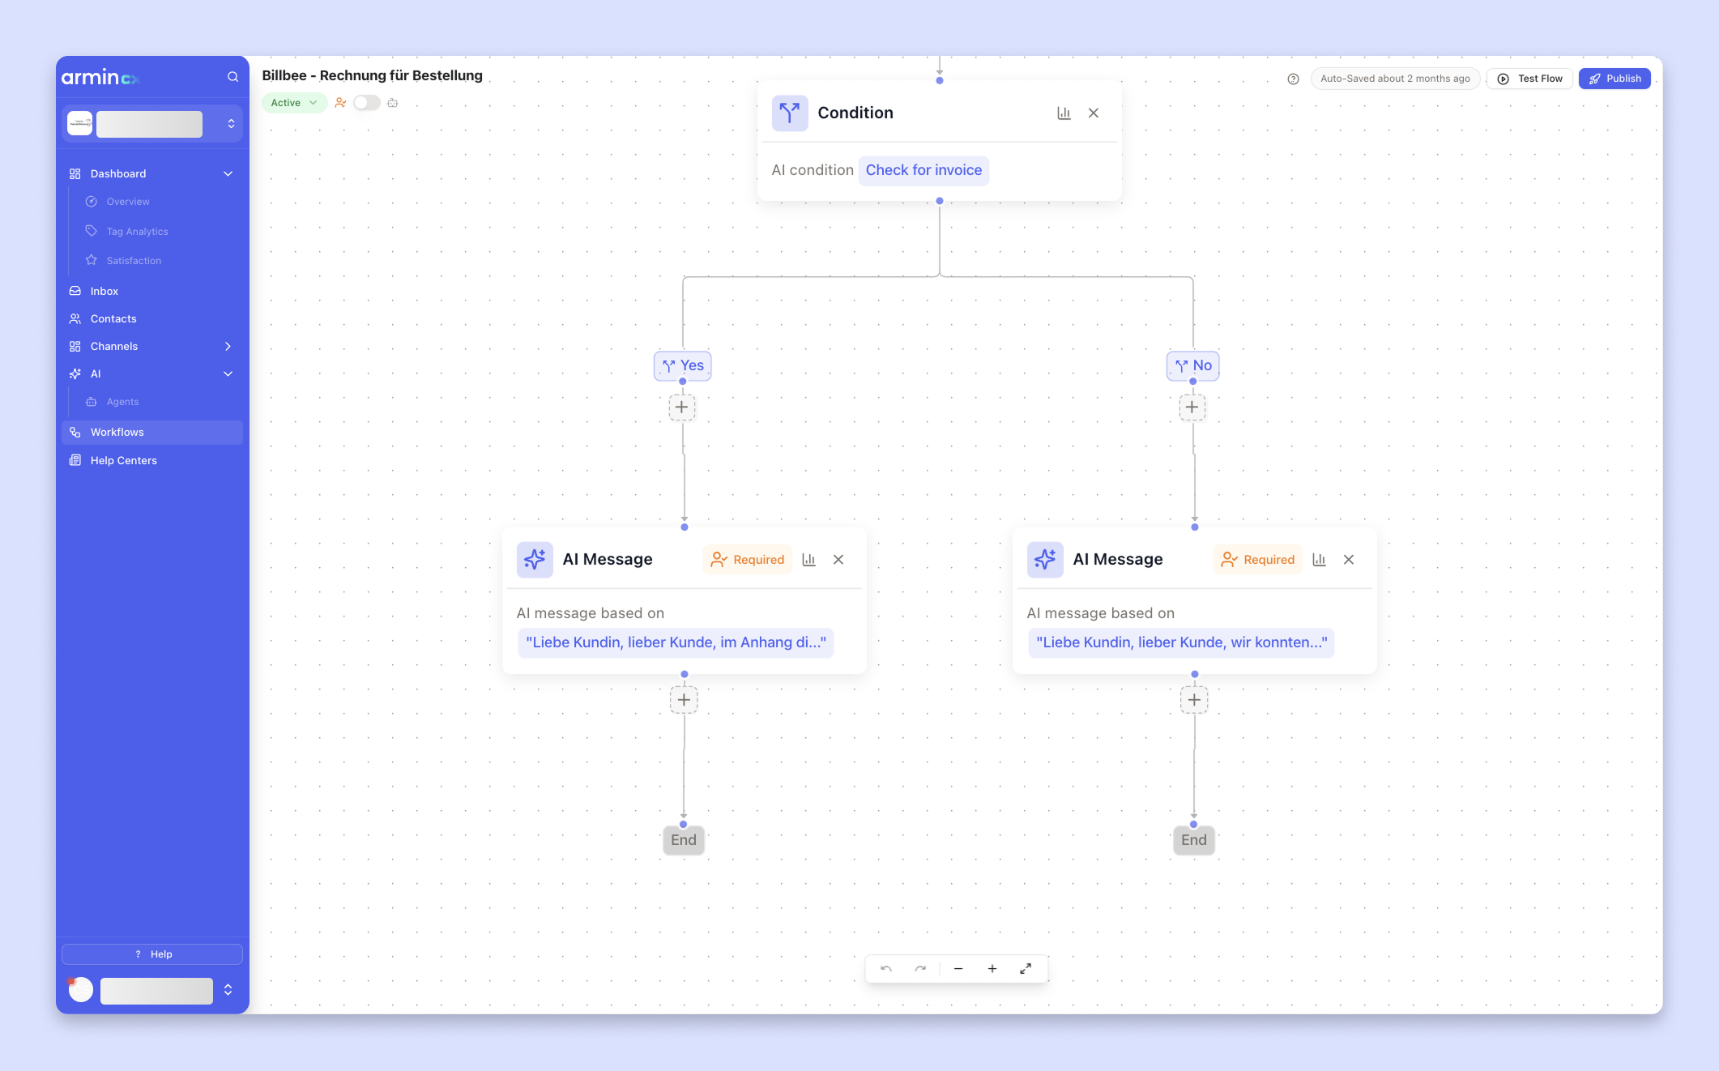Click the undo arrow in canvas toolbar

click(x=886, y=968)
